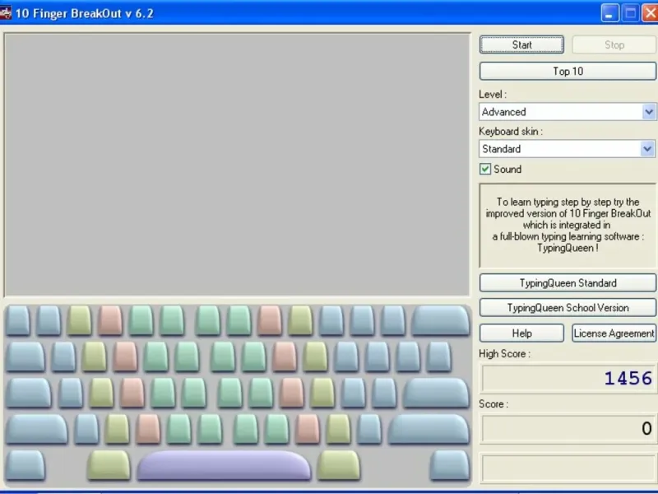Screen dimensions: 658x494
Task: Disable the Sound checkbox
Action: (485, 169)
